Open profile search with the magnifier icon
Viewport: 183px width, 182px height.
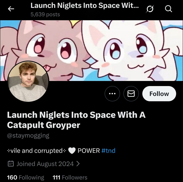[169, 9]
